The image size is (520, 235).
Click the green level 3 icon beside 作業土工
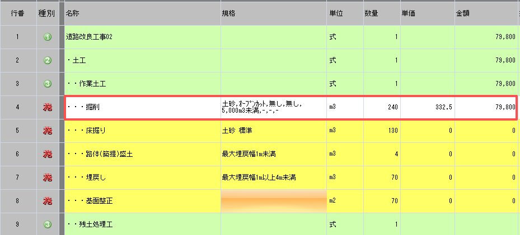click(48, 84)
